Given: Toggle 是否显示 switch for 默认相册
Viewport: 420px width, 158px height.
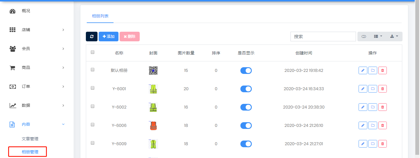Looking at the screenshot, I should (246, 70).
